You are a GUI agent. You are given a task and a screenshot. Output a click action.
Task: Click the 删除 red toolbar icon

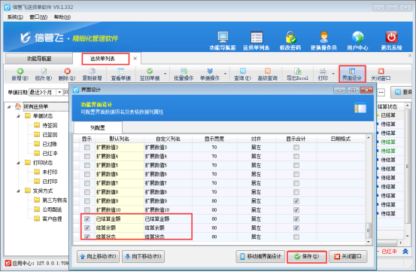coord(67,71)
